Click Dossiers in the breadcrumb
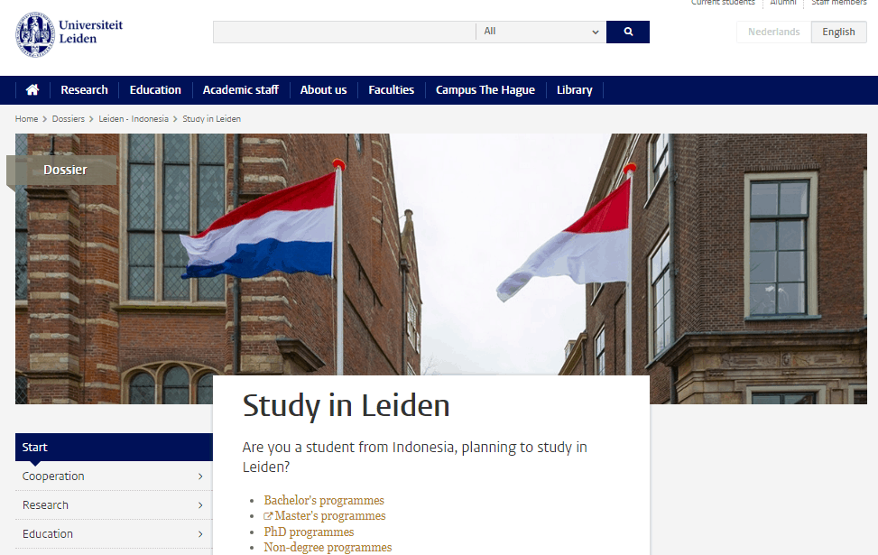Image resolution: width=878 pixels, height=555 pixels. point(69,119)
